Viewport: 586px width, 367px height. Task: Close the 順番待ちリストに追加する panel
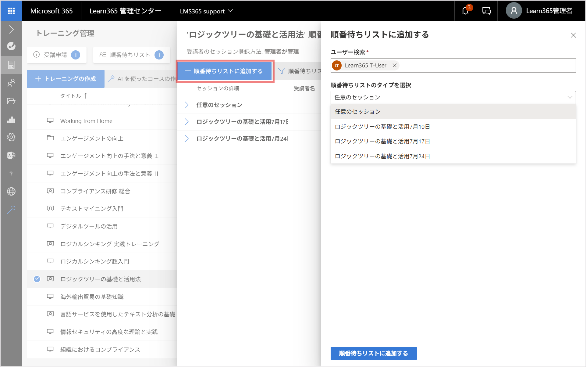[x=573, y=35]
